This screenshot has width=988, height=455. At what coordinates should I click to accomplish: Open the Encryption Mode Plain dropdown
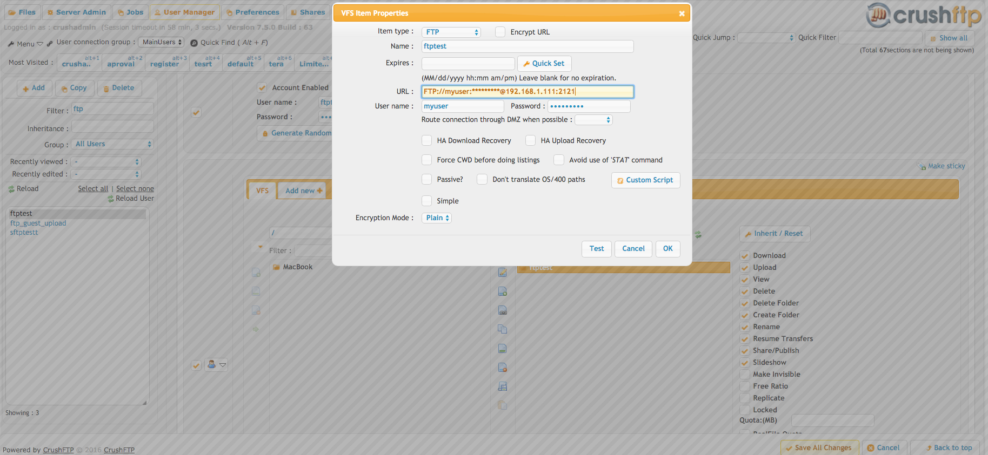[x=437, y=218]
